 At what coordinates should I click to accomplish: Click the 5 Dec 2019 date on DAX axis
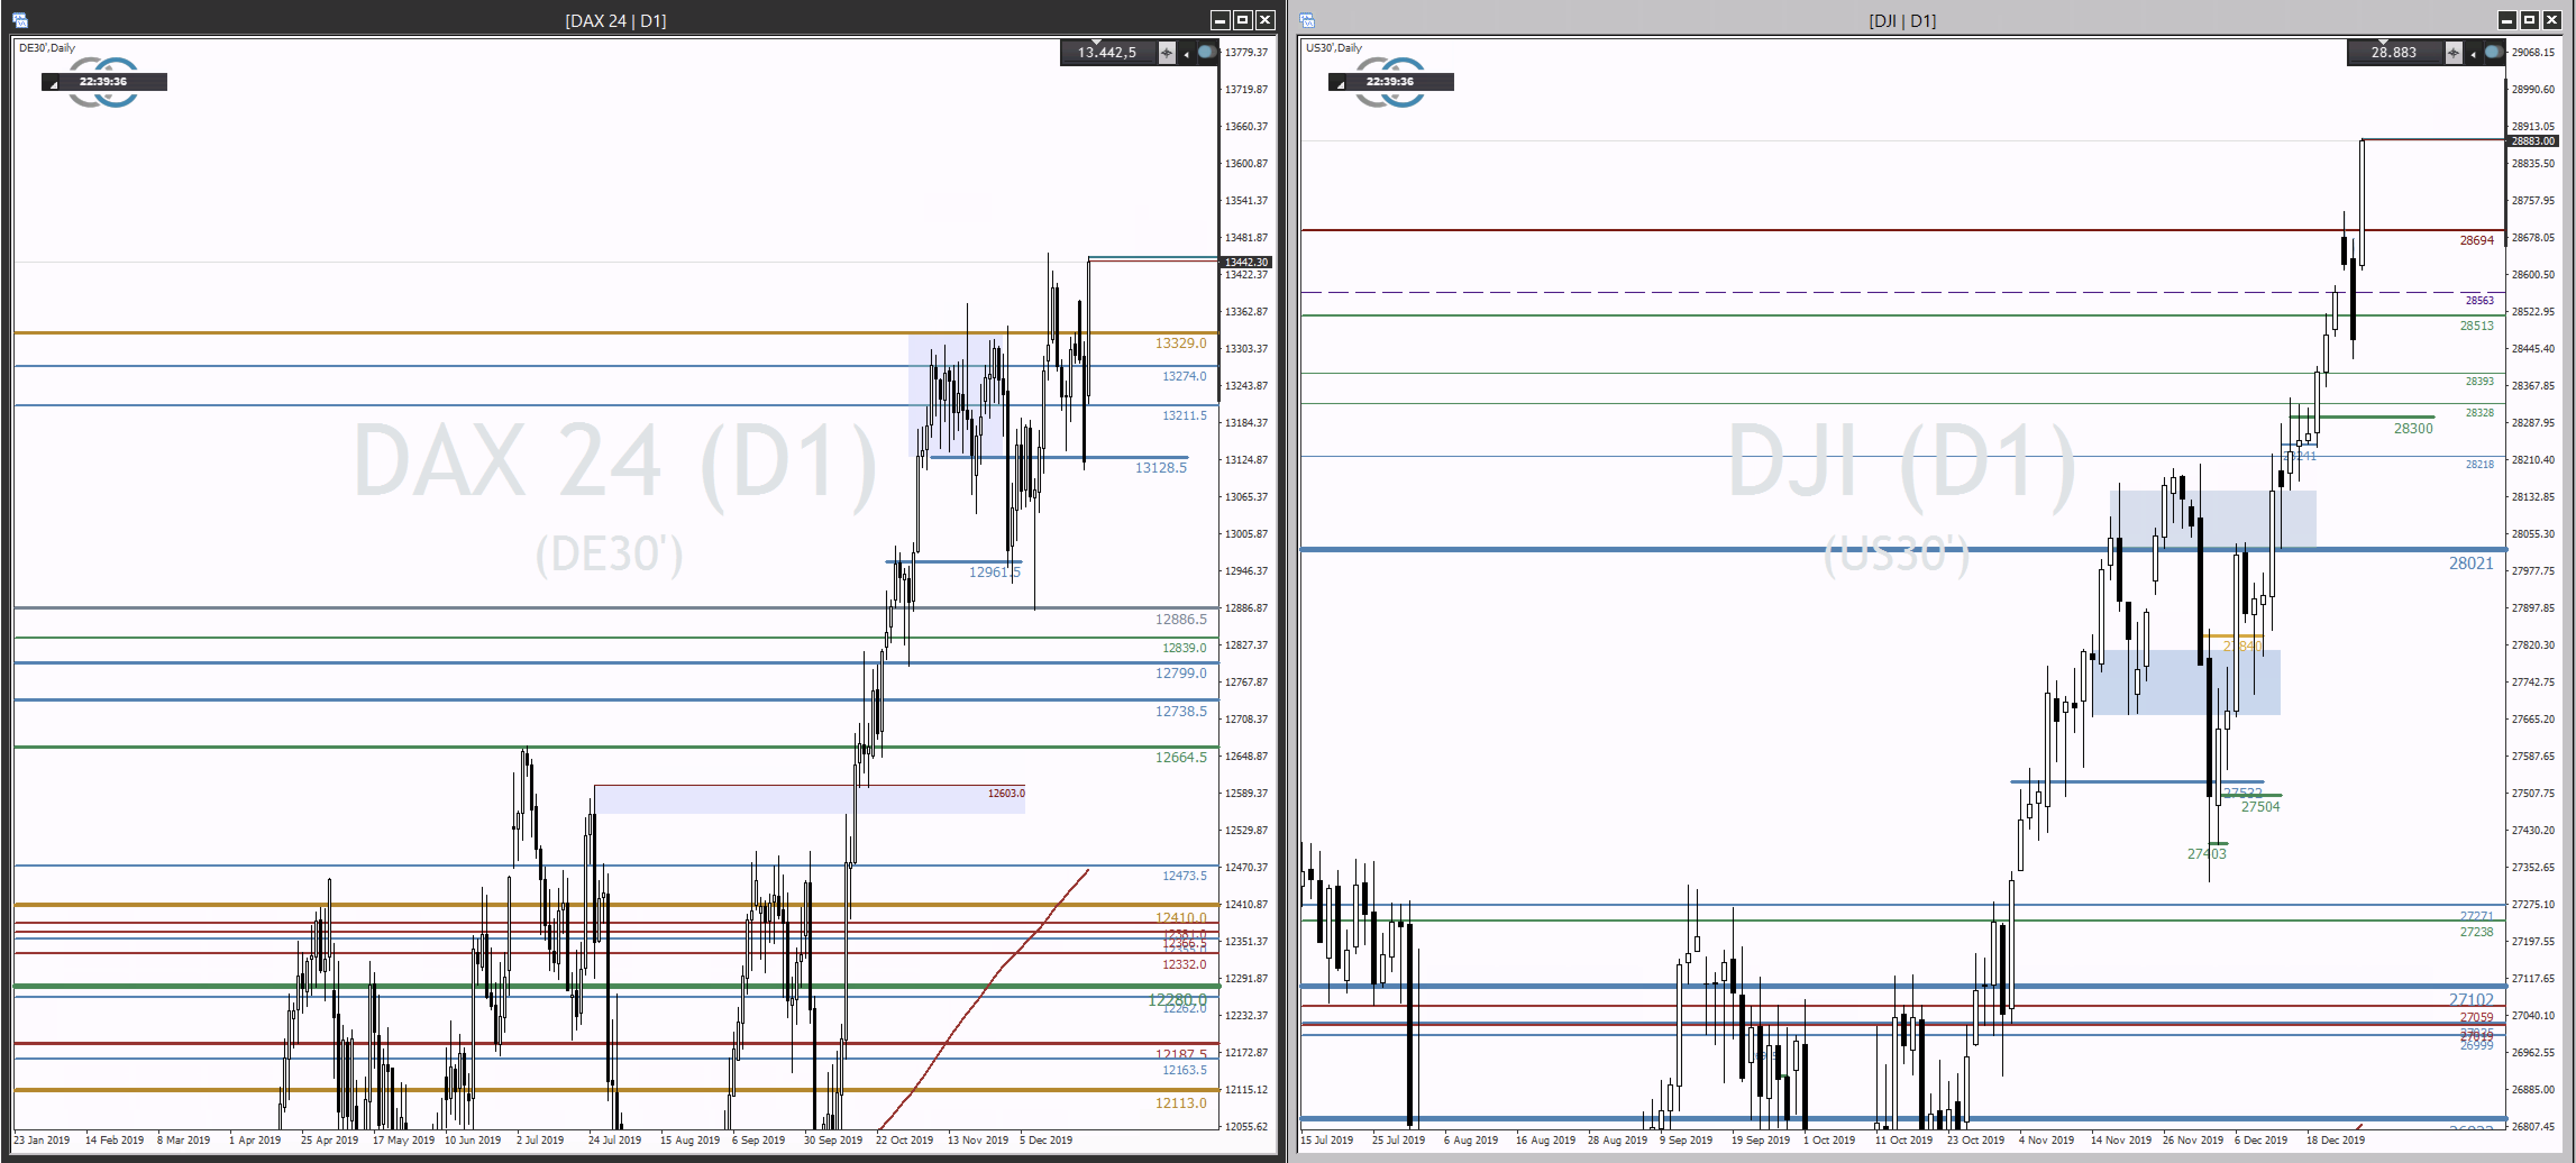[x=1046, y=1140]
